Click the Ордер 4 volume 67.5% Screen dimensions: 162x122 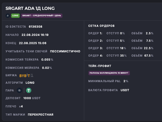[149, 56]
